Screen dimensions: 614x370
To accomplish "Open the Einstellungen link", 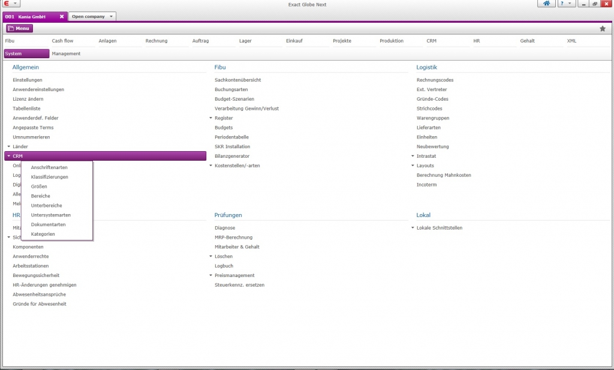I will click(28, 80).
